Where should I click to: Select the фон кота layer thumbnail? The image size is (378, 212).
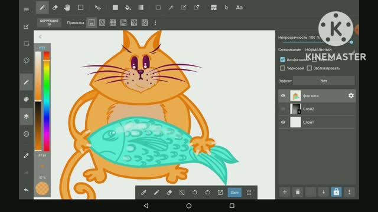tap(295, 95)
